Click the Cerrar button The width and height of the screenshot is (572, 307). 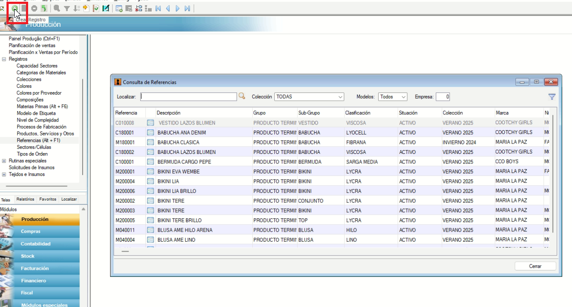(x=535, y=266)
